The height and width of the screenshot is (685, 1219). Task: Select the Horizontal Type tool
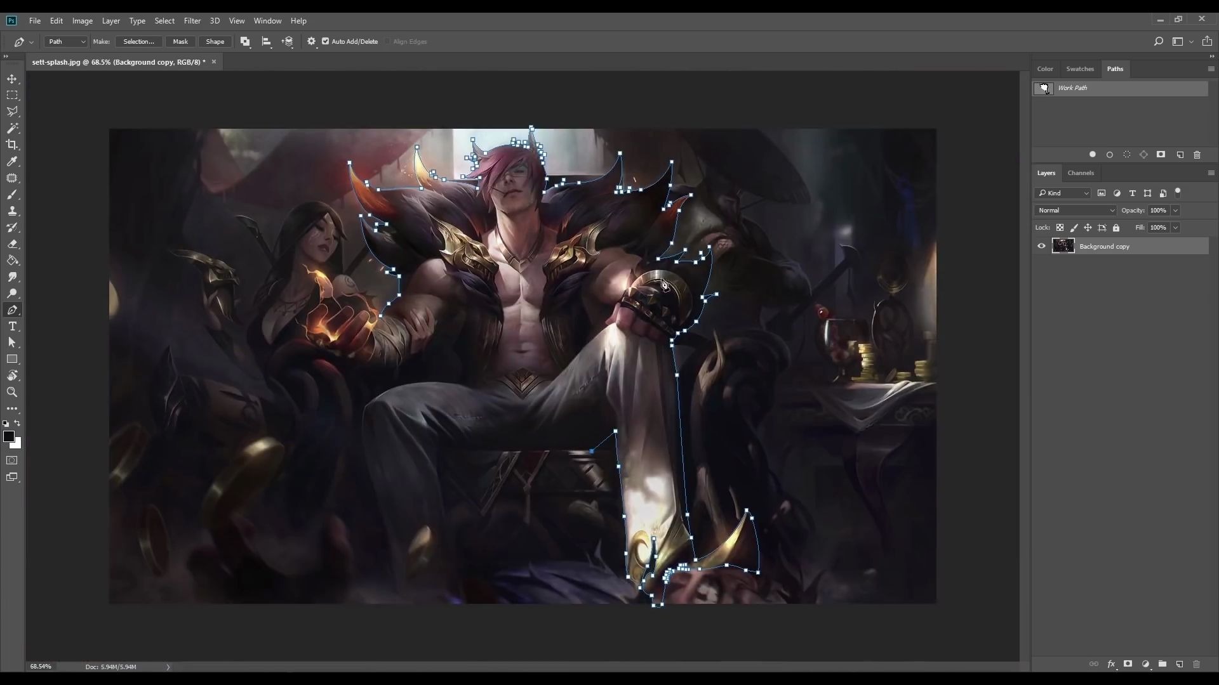pos(12,326)
